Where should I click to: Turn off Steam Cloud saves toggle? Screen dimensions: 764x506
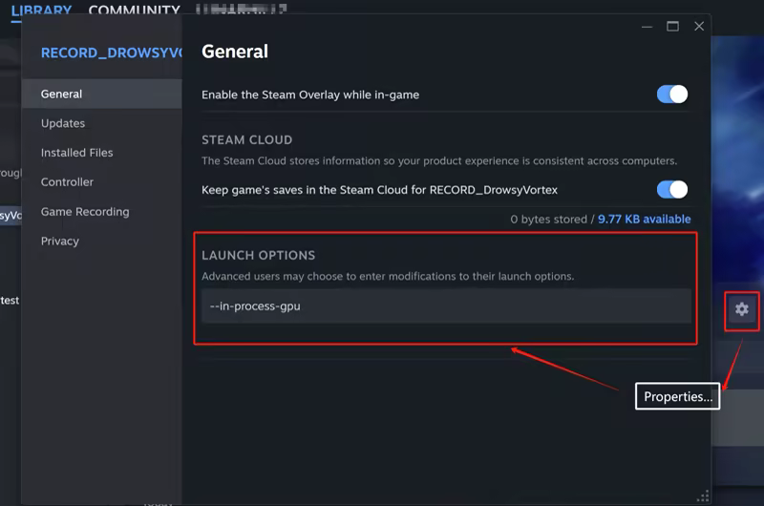(x=671, y=189)
